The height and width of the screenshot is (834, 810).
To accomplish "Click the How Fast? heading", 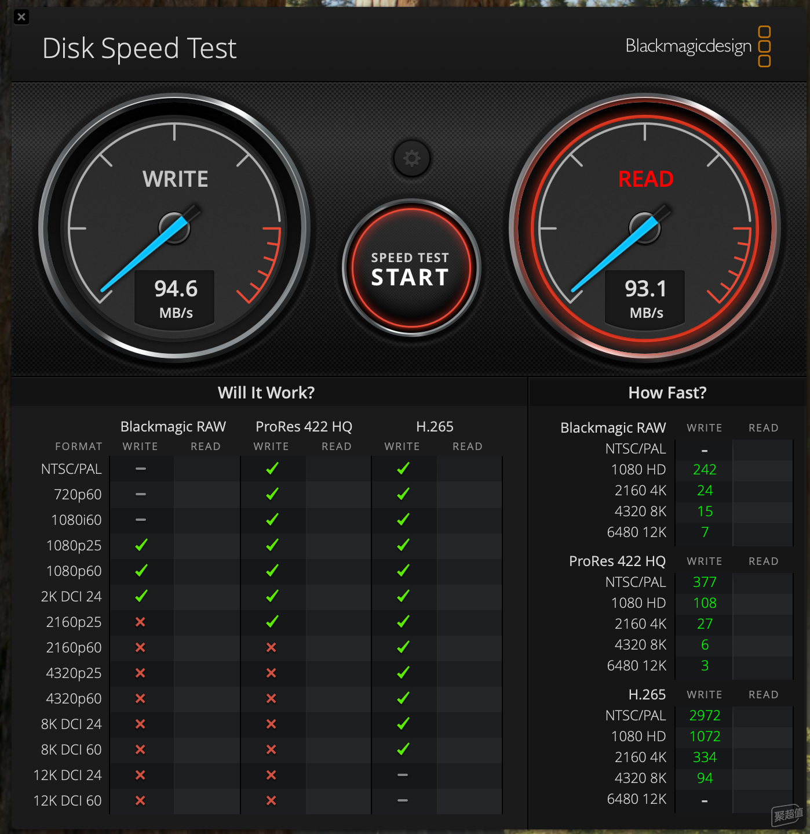I will pyautogui.click(x=667, y=393).
